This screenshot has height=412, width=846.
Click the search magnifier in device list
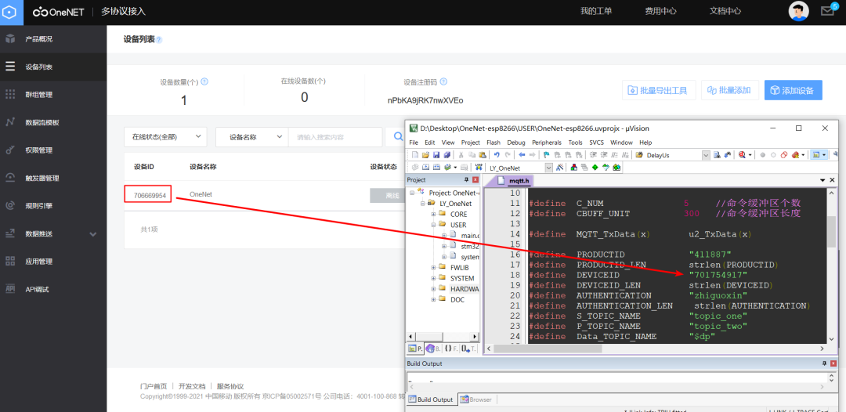pos(398,137)
